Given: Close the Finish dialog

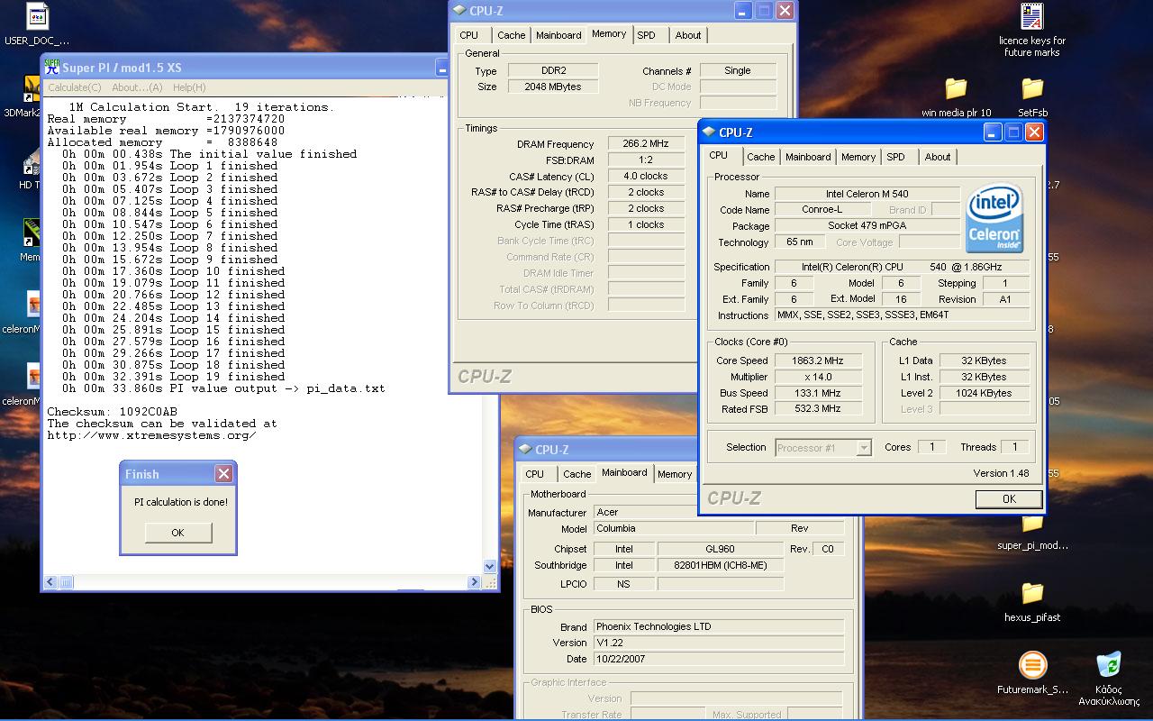Looking at the screenshot, I should pyautogui.click(x=223, y=474).
